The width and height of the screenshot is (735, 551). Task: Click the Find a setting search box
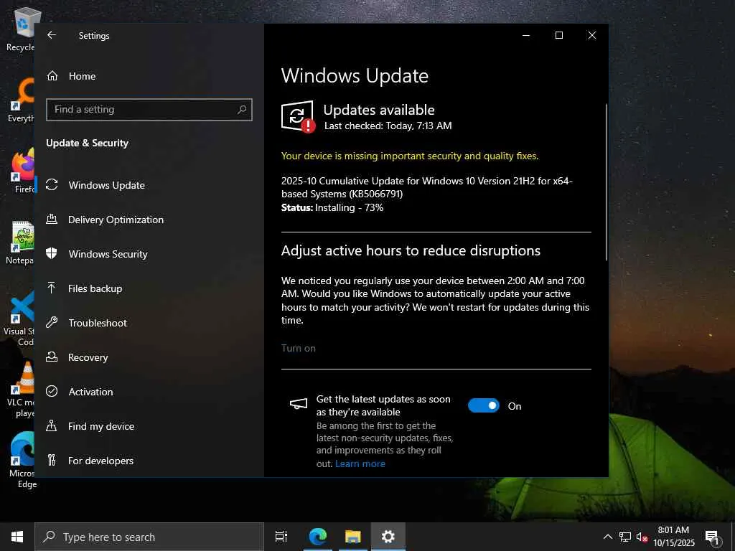click(x=149, y=110)
